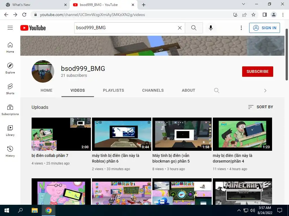Screen dimensions: 289x216
Task: Click the YouTube logo
Action: (x=33, y=28)
